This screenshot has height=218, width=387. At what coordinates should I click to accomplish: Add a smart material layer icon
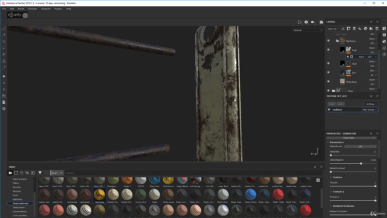(x=365, y=28)
